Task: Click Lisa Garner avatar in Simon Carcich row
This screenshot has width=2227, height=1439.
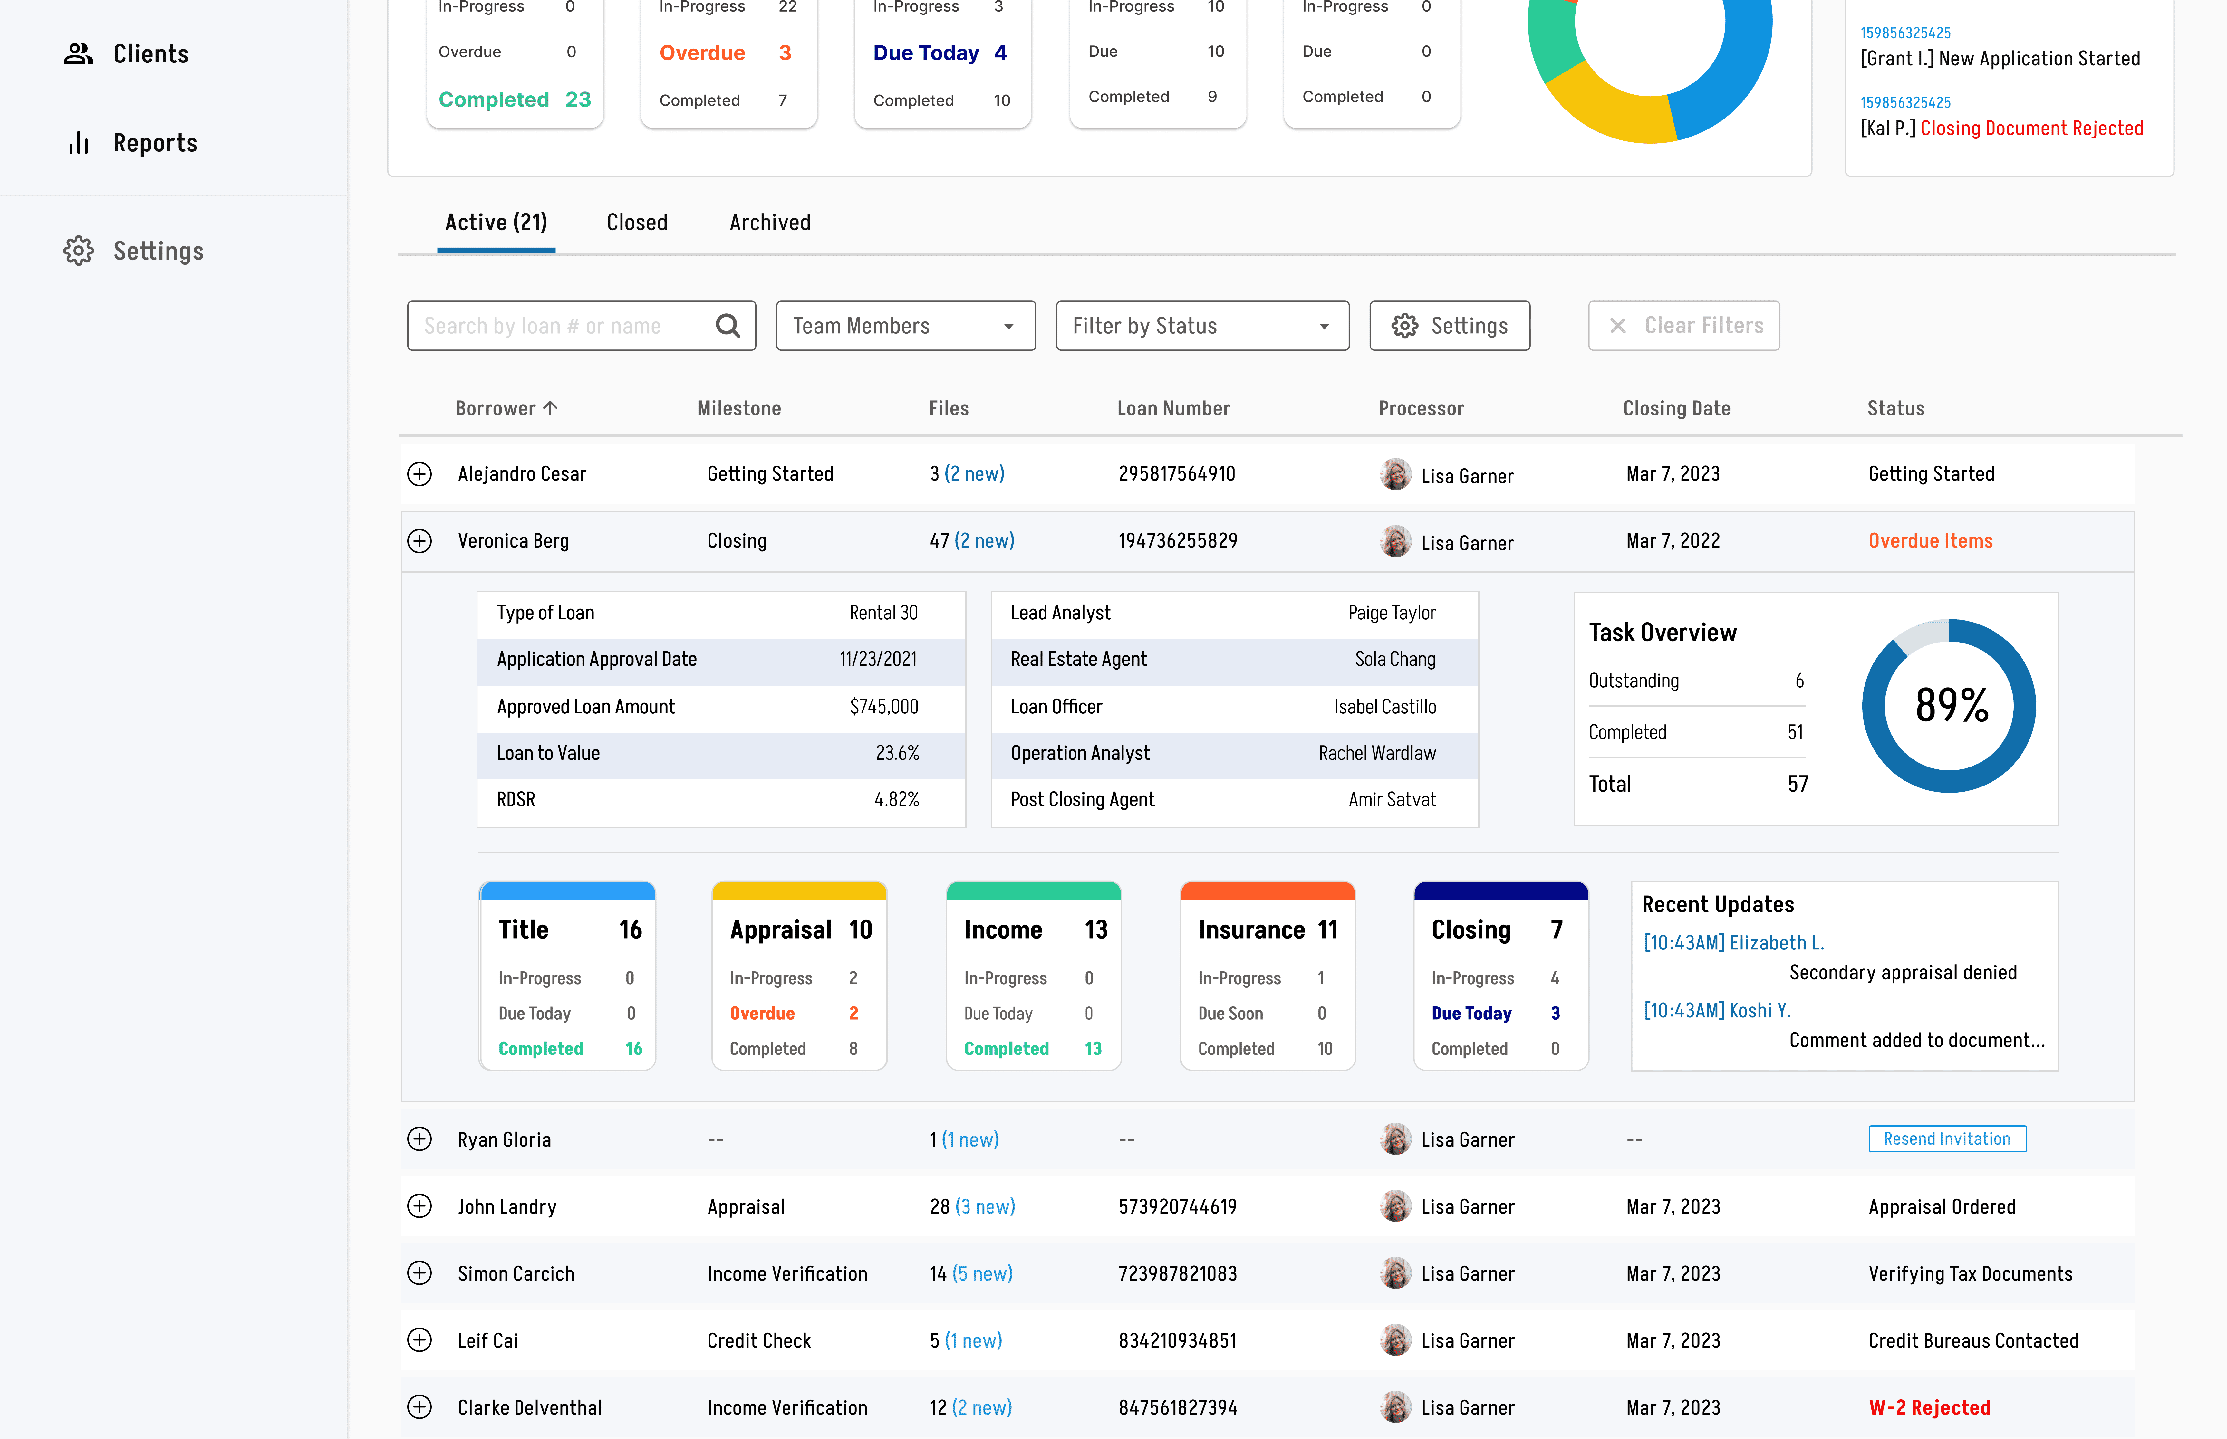Action: 1395,1273
